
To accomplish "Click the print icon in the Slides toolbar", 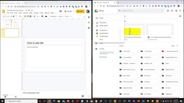I will click(14, 16).
